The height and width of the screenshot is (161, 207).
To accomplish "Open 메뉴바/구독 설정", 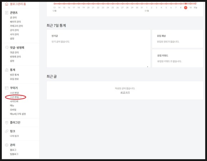I will coord(18,114).
